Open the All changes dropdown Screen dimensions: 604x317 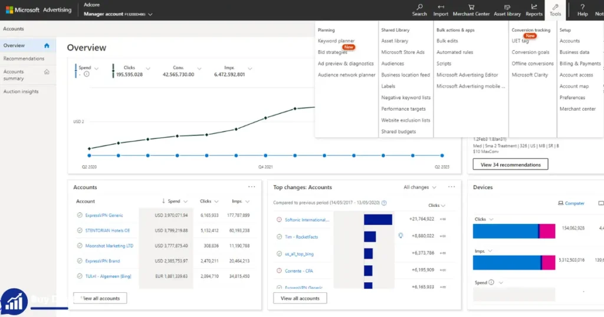click(420, 187)
